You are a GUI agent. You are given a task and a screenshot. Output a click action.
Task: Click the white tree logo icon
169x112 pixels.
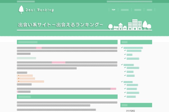pos(21,10)
